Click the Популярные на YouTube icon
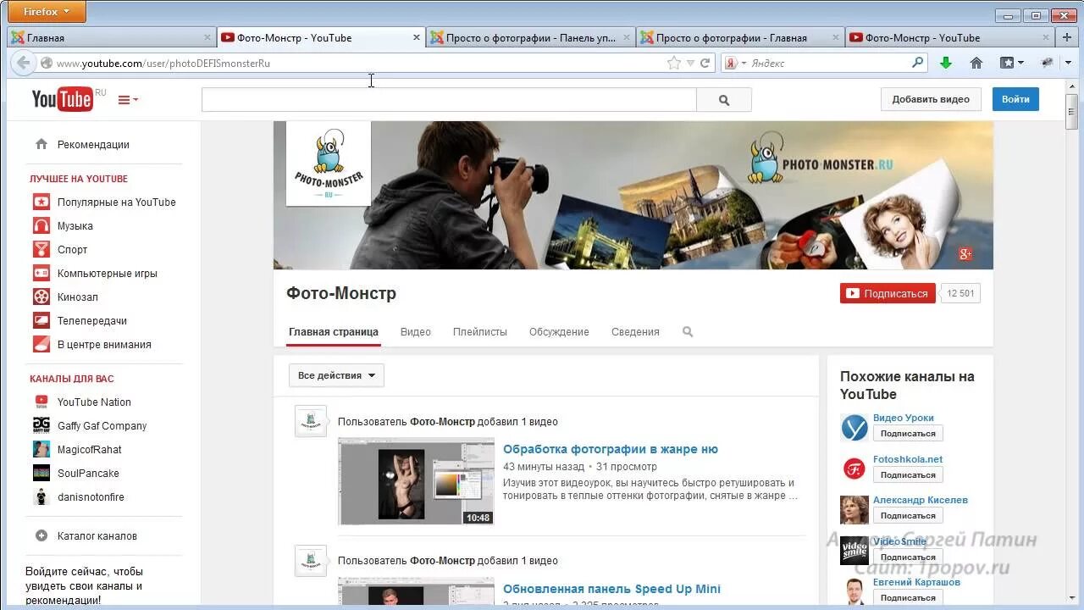The width and height of the screenshot is (1084, 610). (x=41, y=202)
